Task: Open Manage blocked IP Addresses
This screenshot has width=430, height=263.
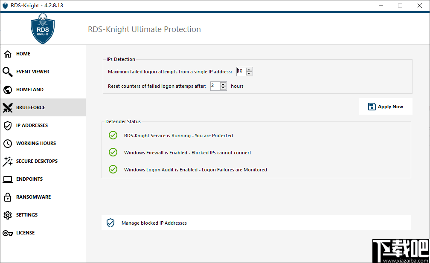Action: tap(154, 223)
